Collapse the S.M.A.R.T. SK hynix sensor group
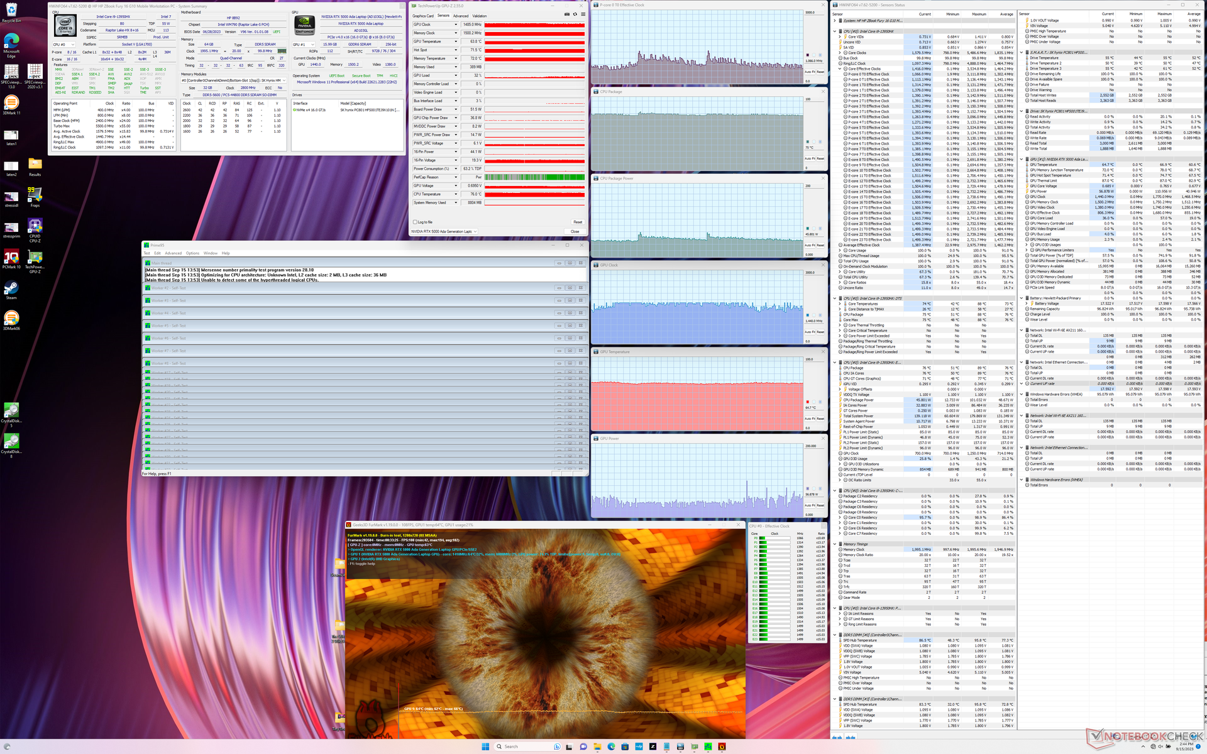The height and width of the screenshot is (754, 1207). pyautogui.click(x=1022, y=53)
